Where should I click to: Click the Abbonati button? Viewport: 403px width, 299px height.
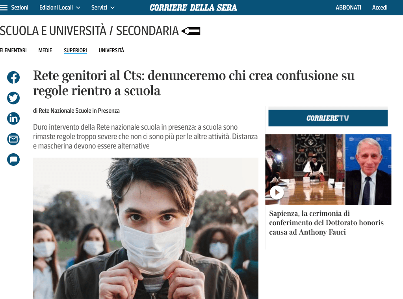click(x=348, y=8)
